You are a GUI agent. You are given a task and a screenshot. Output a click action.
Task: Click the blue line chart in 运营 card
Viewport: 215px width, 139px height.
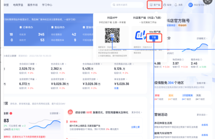coord(44,124)
